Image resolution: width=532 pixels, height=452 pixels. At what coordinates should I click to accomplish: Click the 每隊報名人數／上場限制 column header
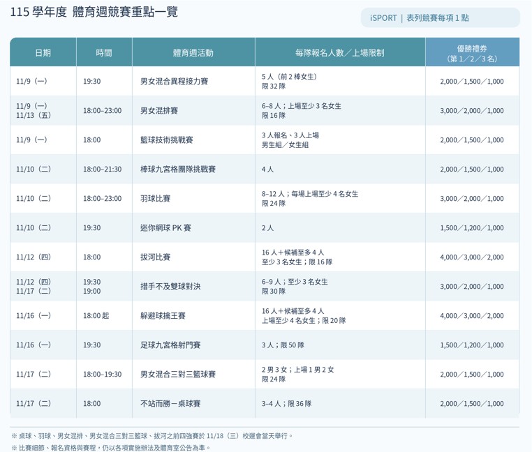pos(340,52)
